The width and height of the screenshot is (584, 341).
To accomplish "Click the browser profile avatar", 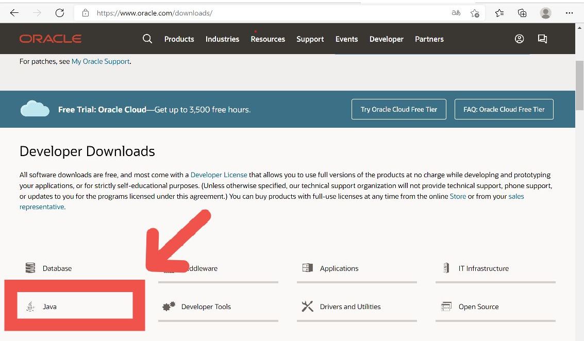I will [546, 13].
